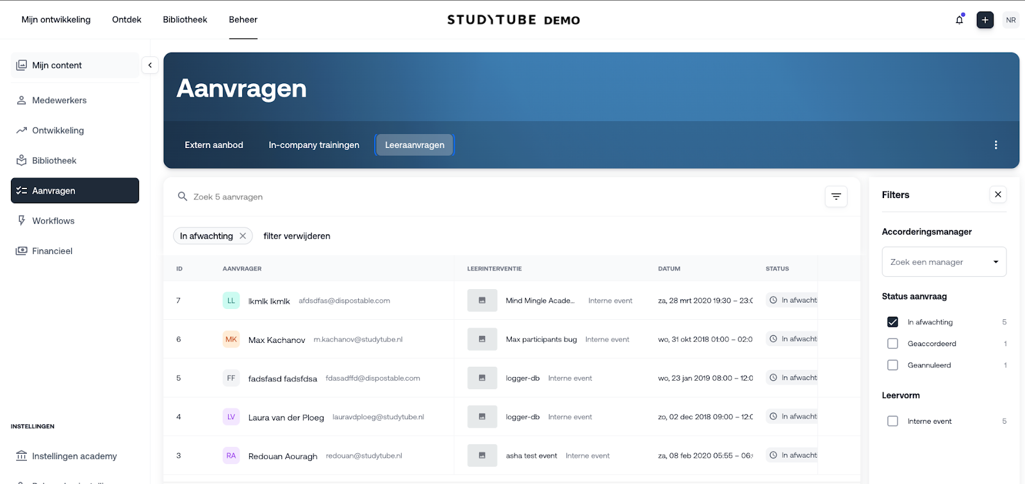Check the Geannuleerd checkbox

892,365
